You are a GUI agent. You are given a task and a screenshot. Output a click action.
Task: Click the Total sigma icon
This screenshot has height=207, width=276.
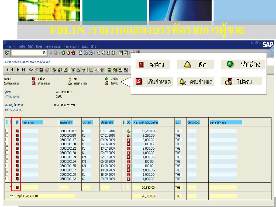pyautogui.click(x=110, y=70)
